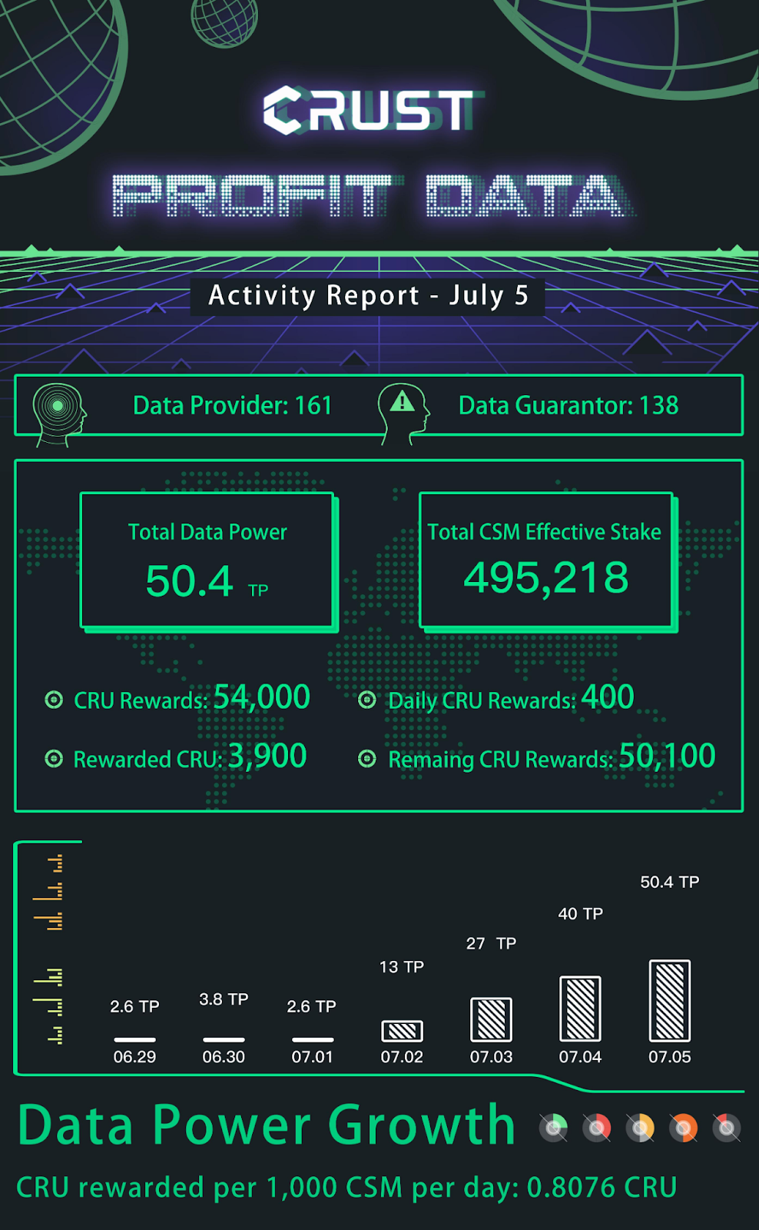Screen dimensions: 759x1230
Task: Click the Rewarded CRU: 3,900 text
Action: click(190, 757)
